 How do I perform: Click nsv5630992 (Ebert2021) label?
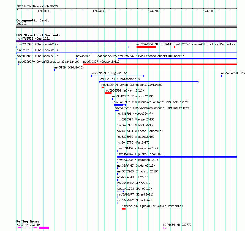pos(135,200)
